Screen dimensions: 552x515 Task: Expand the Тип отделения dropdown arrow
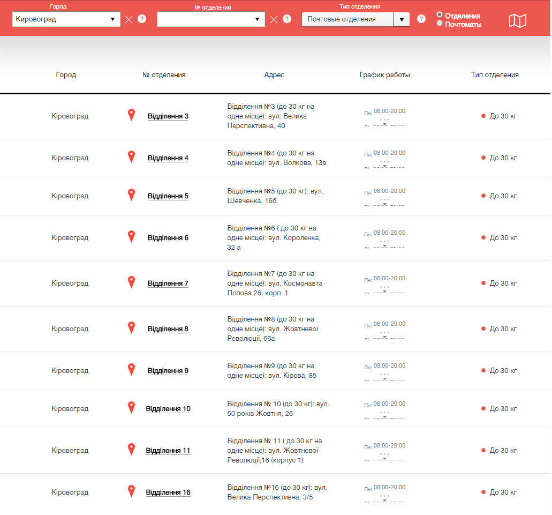click(x=401, y=19)
